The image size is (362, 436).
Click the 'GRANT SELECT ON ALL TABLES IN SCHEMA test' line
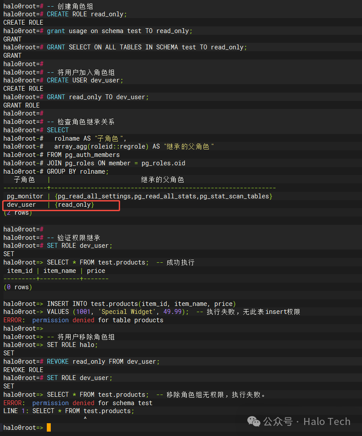[147, 47]
